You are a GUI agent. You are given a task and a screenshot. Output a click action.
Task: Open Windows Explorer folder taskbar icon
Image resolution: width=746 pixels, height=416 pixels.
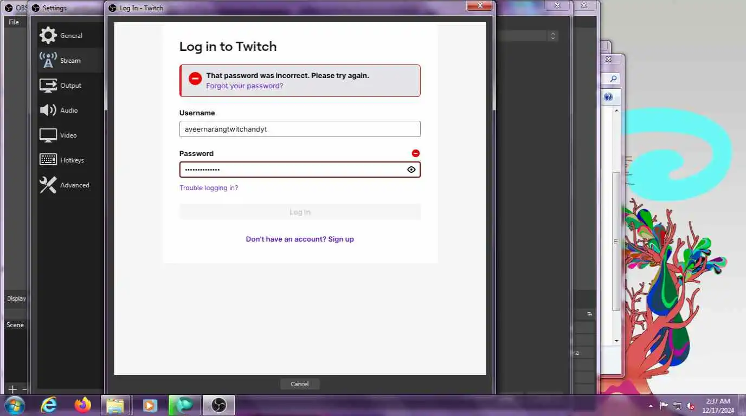(115, 405)
